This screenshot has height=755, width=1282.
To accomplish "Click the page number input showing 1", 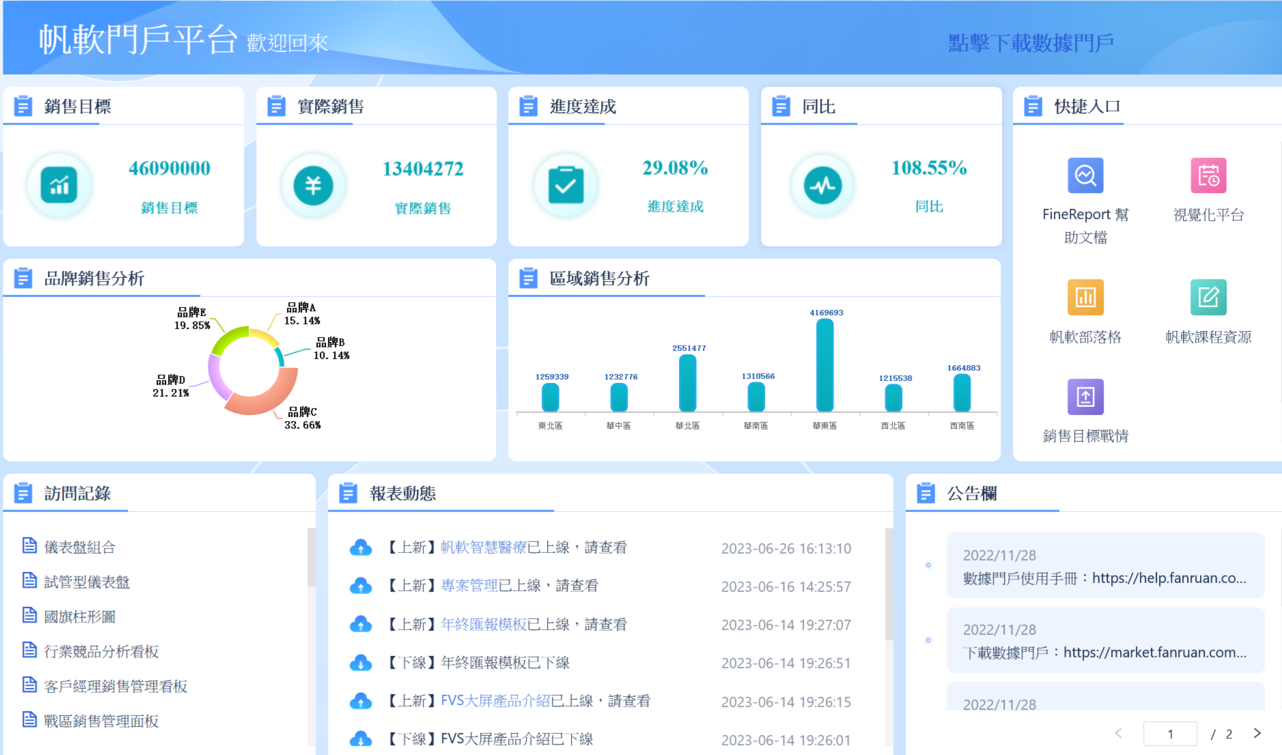I will pyautogui.click(x=1171, y=733).
